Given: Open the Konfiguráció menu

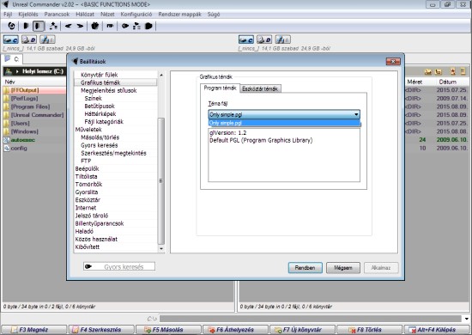Looking at the screenshot, I should (136, 14).
